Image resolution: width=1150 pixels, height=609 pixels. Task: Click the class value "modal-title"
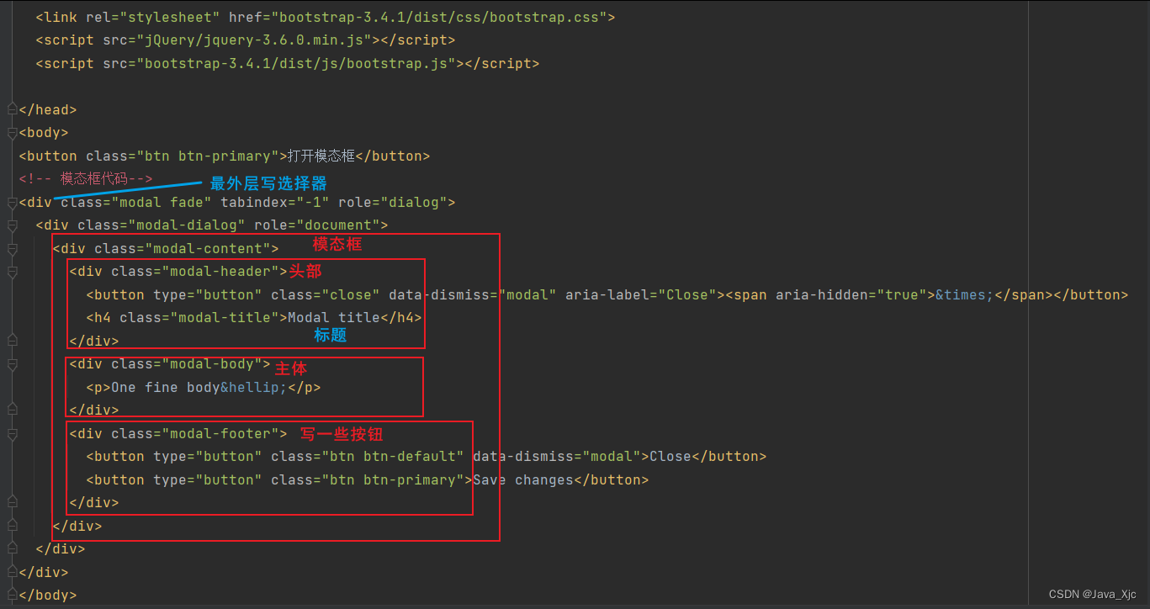coord(225,318)
